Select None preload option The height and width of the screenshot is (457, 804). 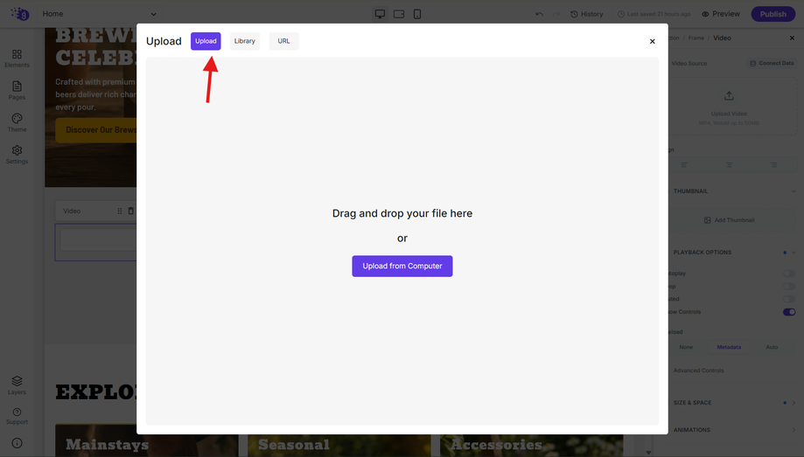click(686, 347)
